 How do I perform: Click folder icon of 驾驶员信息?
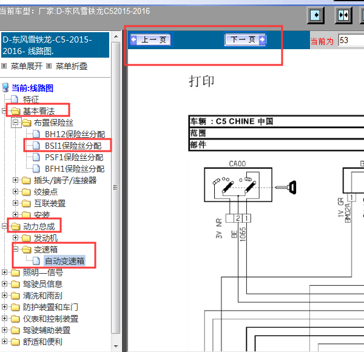pos(15,284)
